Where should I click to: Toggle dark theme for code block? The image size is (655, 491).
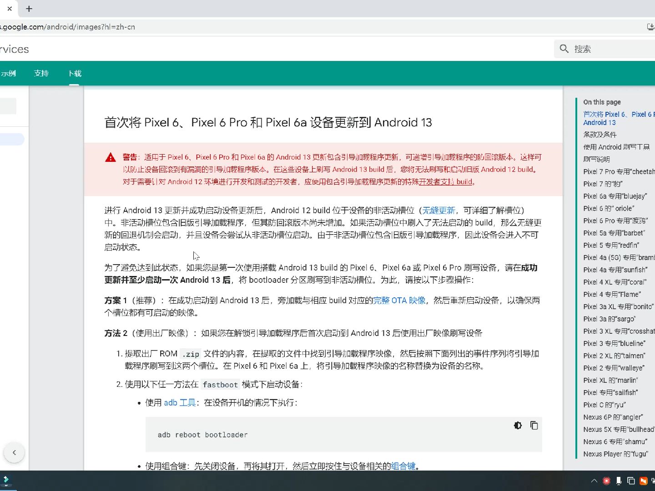coord(518,426)
